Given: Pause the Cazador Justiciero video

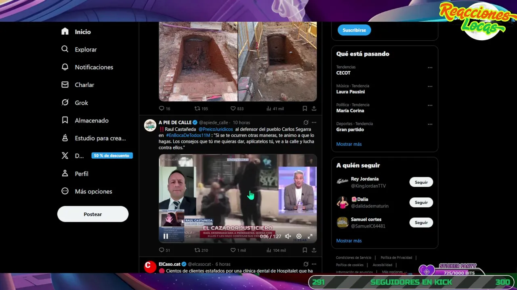Looking at the screenshot, I should (x=166, y=236).
